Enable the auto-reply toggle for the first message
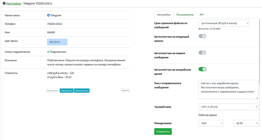The height and width of the screenshot is (140, 262). coord(202,53)
